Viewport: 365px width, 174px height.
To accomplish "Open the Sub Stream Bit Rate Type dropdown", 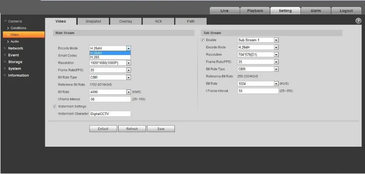I will (258, 69).
